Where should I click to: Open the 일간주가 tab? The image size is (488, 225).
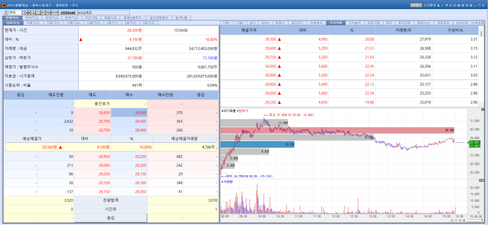tap(297, 23)
